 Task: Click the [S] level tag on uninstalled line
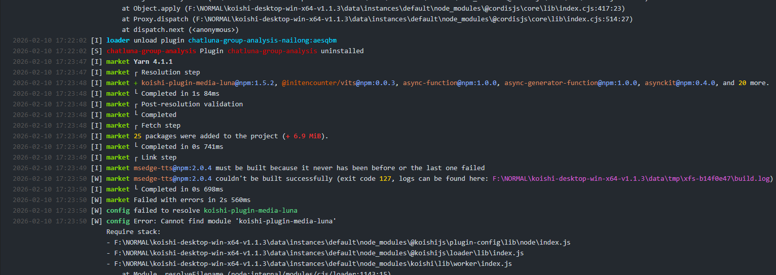click(96, 51)
